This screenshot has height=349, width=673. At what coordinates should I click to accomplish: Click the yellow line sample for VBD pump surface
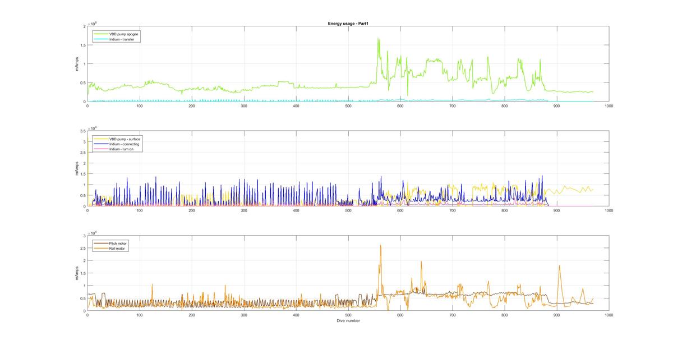tap(101, 139)
